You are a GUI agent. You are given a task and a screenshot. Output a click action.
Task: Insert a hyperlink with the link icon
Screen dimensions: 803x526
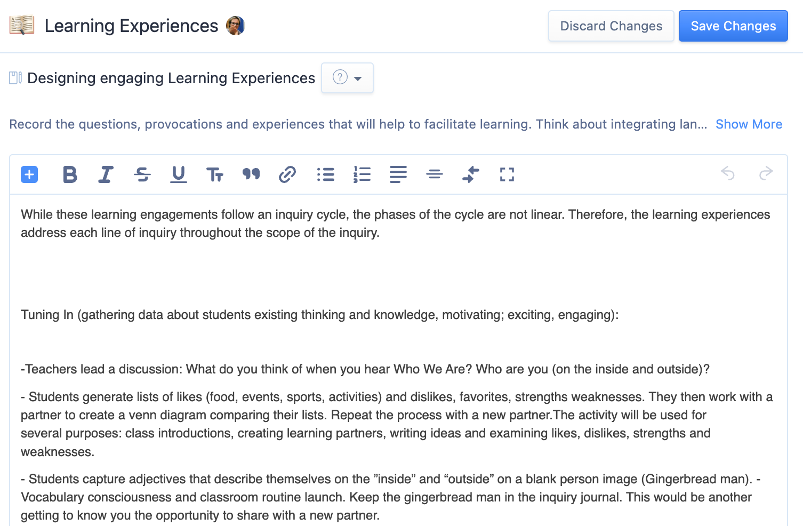287,174
